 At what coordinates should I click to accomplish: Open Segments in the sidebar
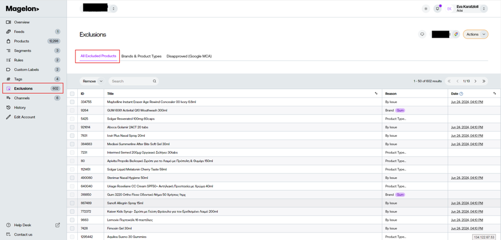click(x=22, y=51)
